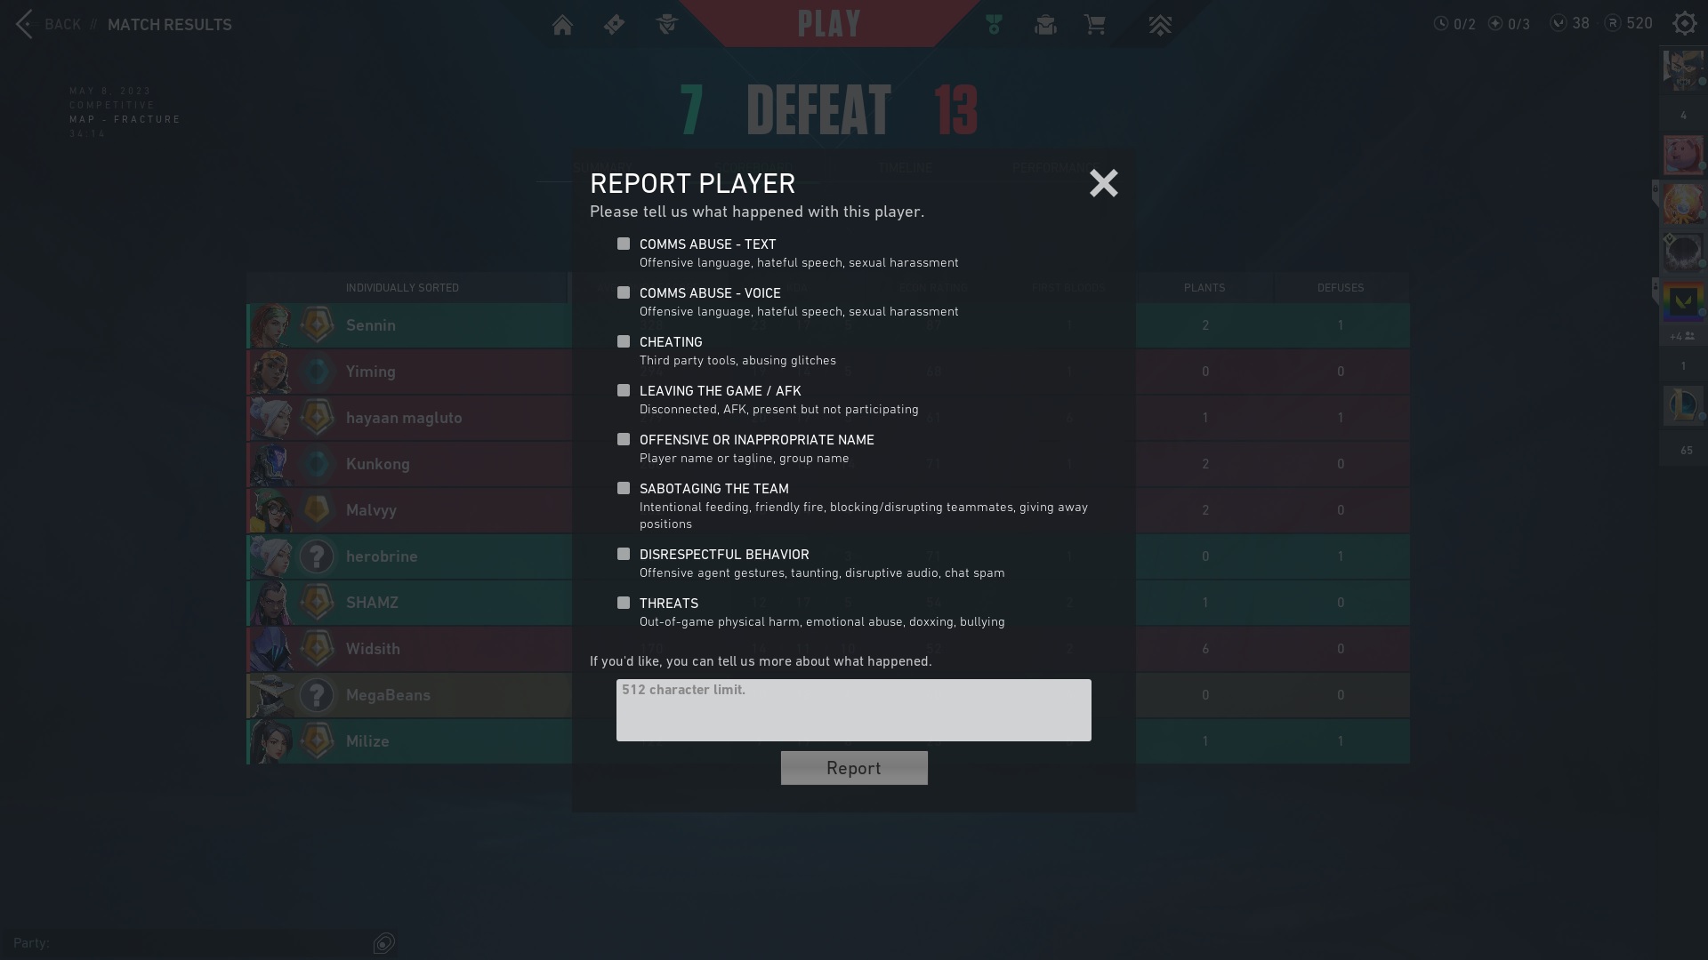
Task: Click Back navigation button
Action: 45,23
